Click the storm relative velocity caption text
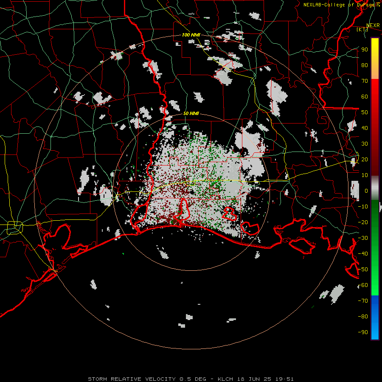382x382 pixels. click(x=191, y=379)
